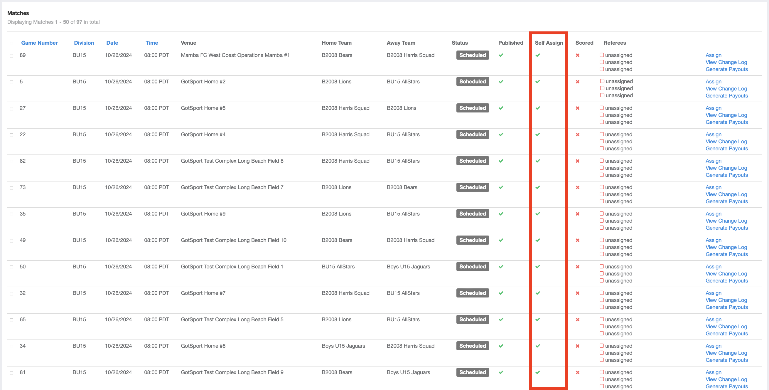This screenshot has height=390, width=769.
Task: Click venue 'GotSport Home #7' in game 32
Action: (203, 293)
